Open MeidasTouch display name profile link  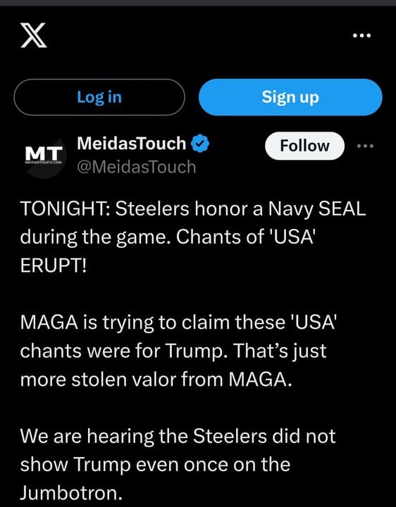point(131,144)
